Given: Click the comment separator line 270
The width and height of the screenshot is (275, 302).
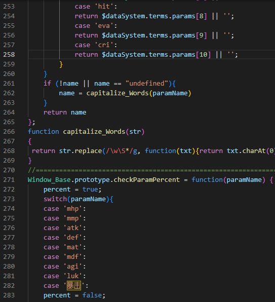Looking at the screenshot, I should [151, 170].
